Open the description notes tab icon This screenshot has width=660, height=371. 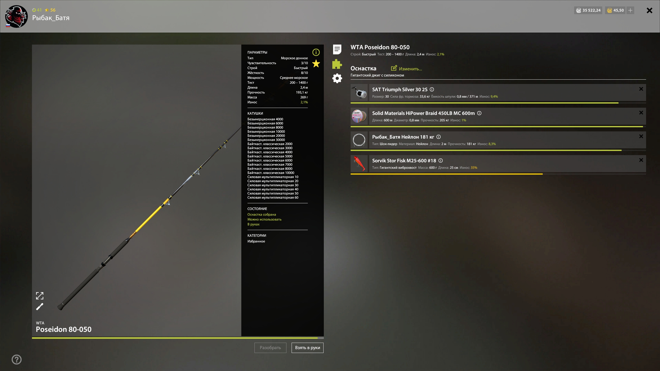337,49
